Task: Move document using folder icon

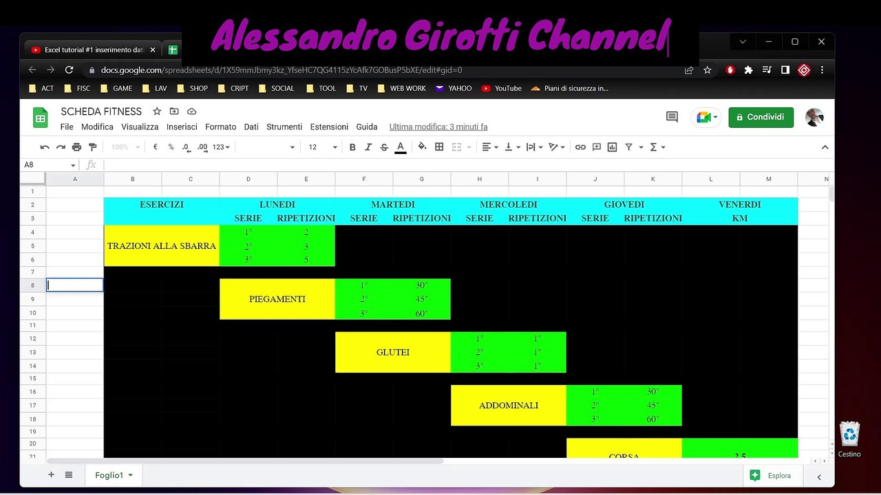Action: pos(174,111)
